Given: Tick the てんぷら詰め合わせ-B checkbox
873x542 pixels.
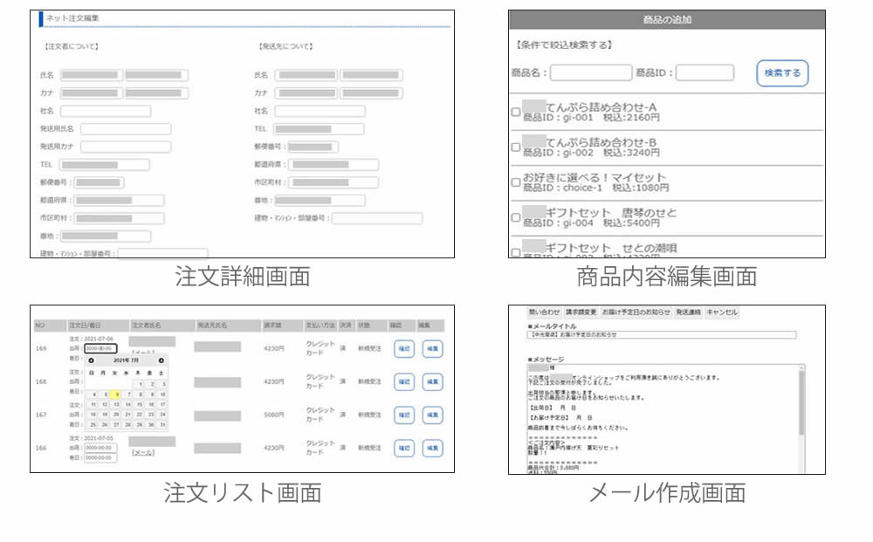Looking at the screenshot, I should coord(515,147).
